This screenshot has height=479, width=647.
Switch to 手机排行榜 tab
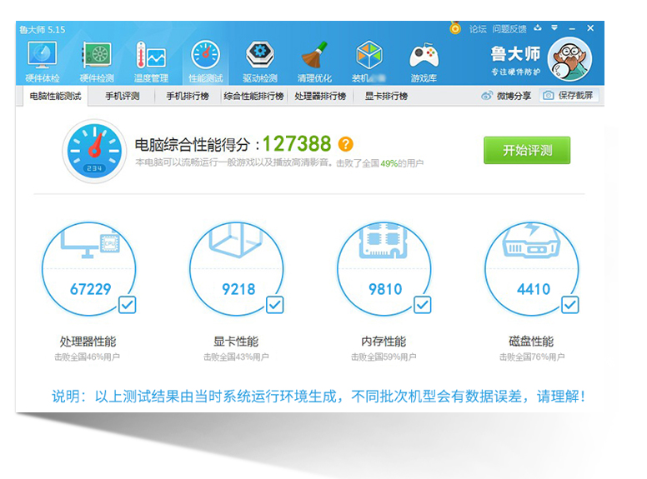click(x=188, y=97)
